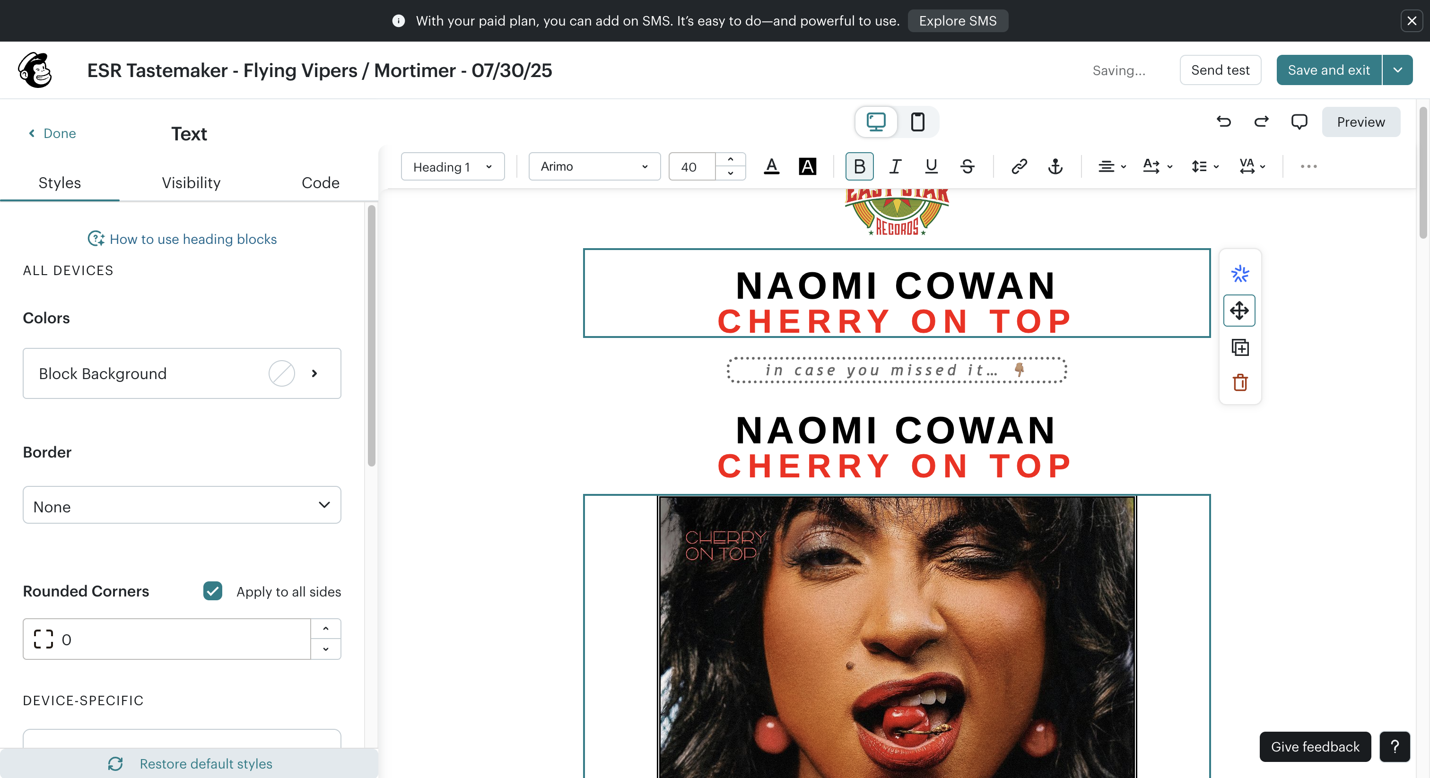The width and height of the screenshot is (1430, 778).
Task: Toggle bold formatting
Action: (859, 166)
